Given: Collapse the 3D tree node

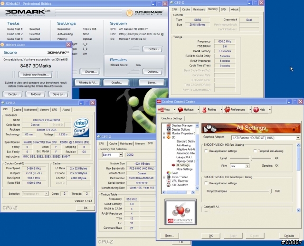Looking at the screenshot, I should point(164,137).
